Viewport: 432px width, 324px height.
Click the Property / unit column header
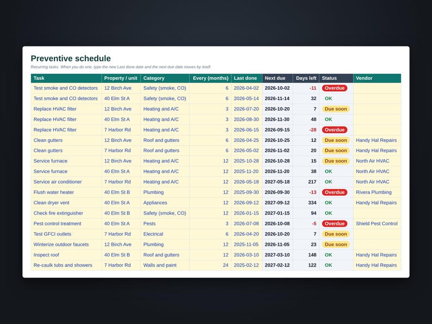[x=121, y=78]
